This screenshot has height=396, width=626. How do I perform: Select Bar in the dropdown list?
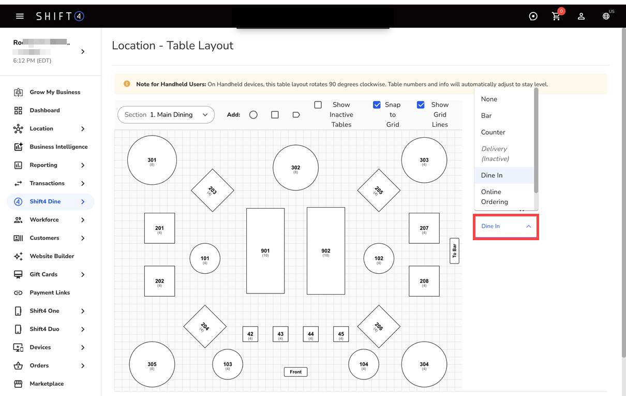(x=504, y=115)
